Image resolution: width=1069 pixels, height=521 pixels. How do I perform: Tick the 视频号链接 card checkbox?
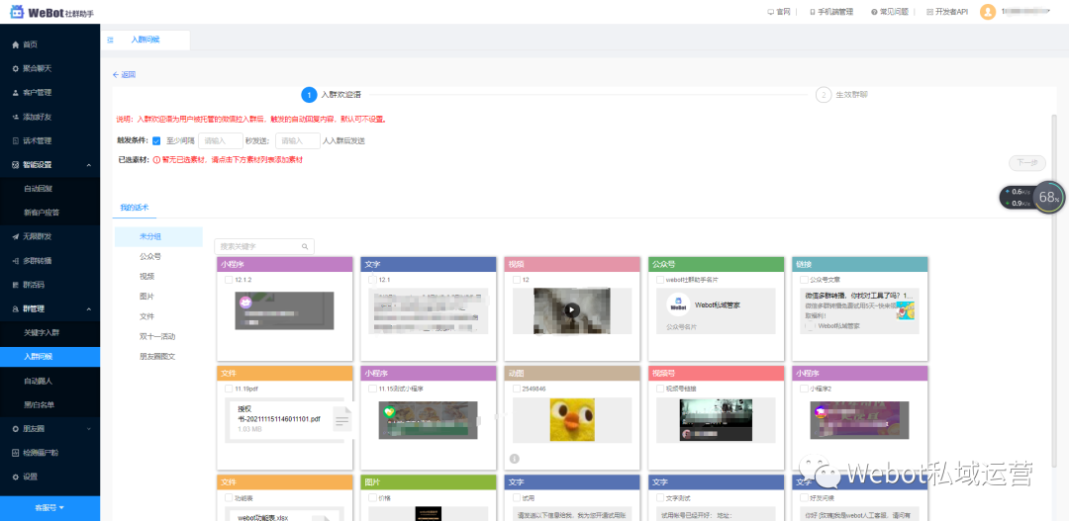pyautogui.click(x=660, y=389)
